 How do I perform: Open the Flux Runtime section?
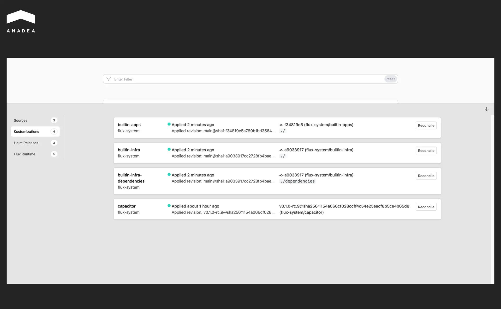(25, 154)
